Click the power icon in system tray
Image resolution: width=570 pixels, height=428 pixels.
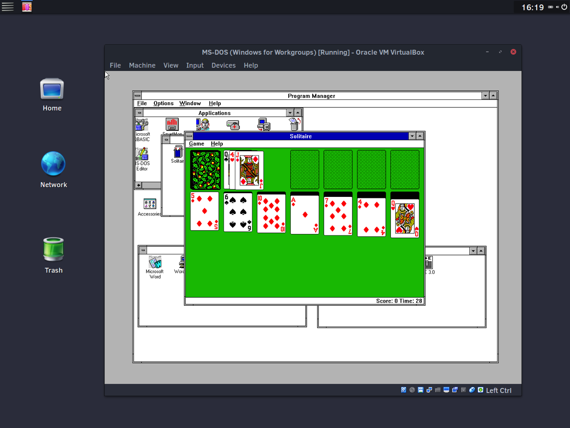563,7
